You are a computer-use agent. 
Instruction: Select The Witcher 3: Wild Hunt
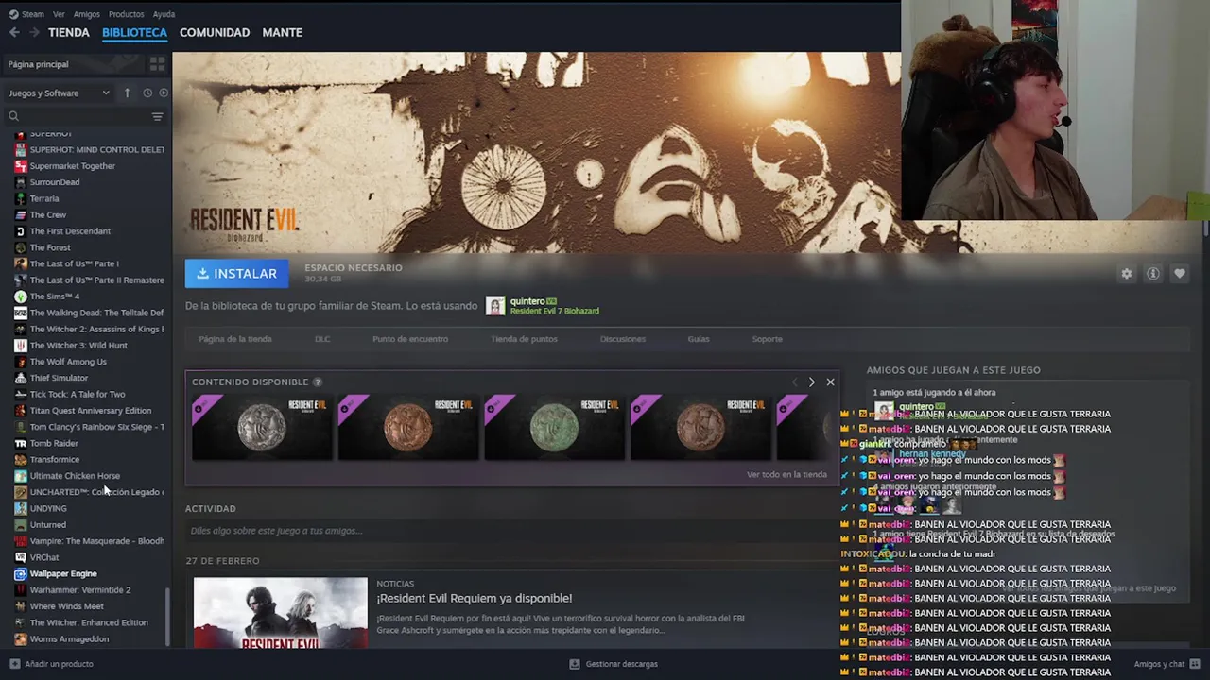click(78, 346)
